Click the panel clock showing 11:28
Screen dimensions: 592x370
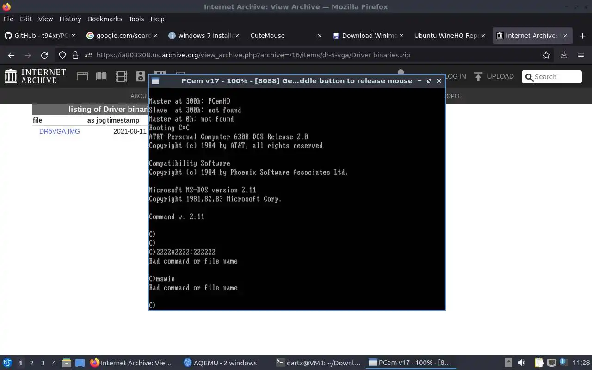click(x=581, y=363)
